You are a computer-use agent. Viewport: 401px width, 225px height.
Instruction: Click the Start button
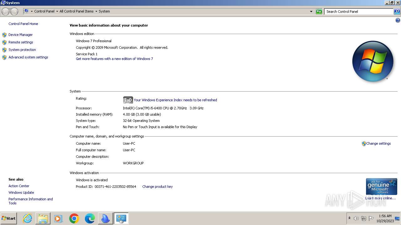pyautogui.click(x=9, y=218)
